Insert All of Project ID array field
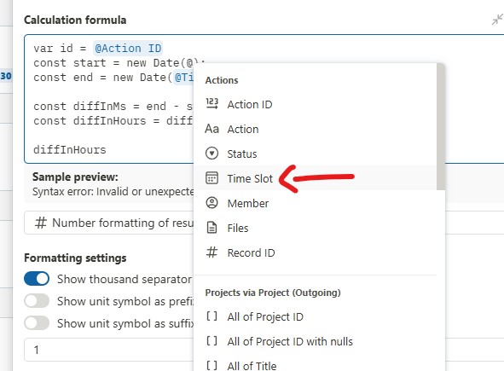 (x=265, y=316)
